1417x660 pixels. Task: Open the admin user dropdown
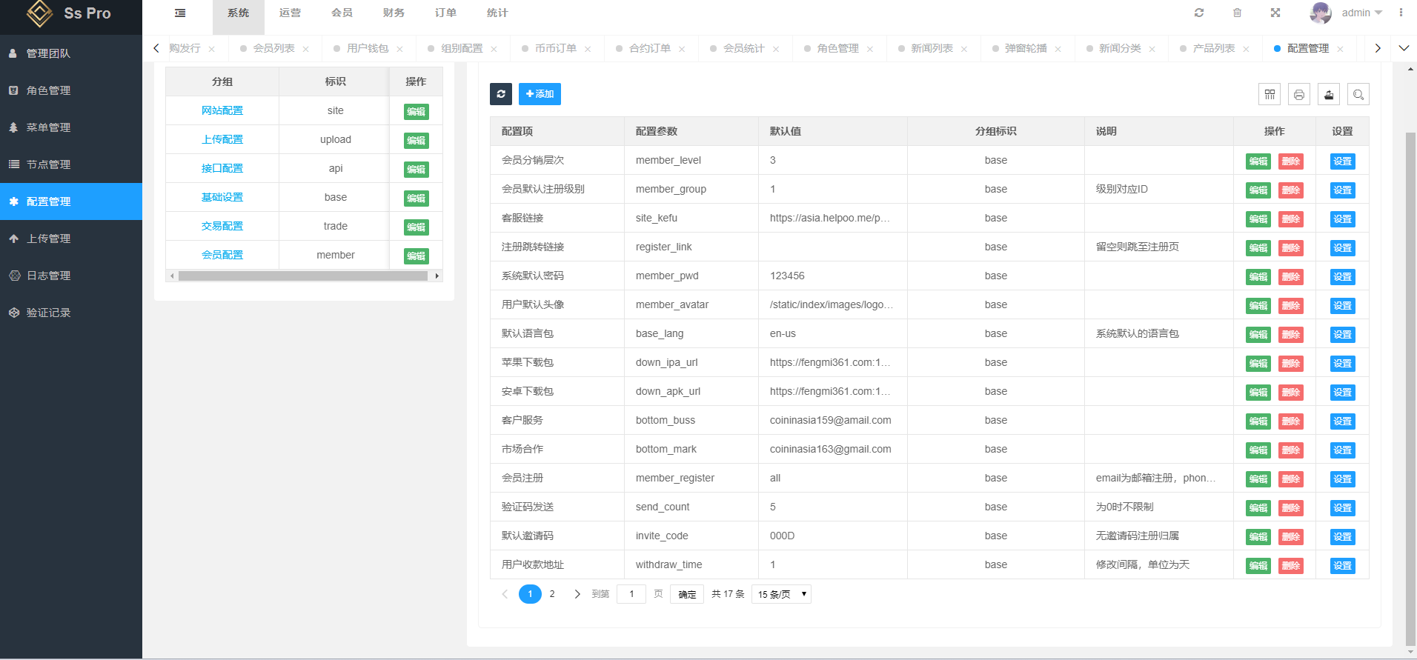1362,13
